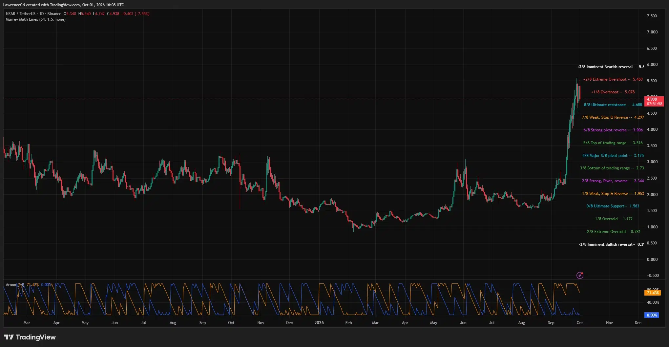
Task: Click the header text with LawrenceCN attribution
Action: coord(64,5)
